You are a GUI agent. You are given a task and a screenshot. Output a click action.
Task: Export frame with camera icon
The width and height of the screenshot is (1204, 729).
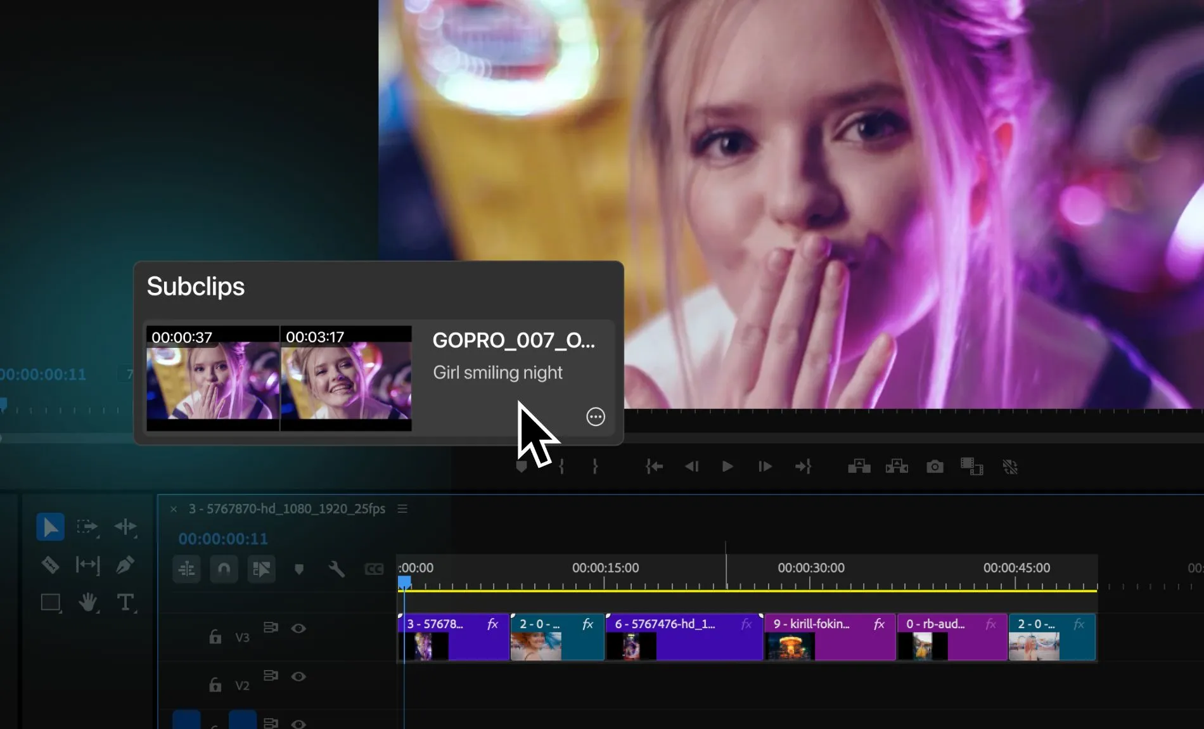[935, 467]
